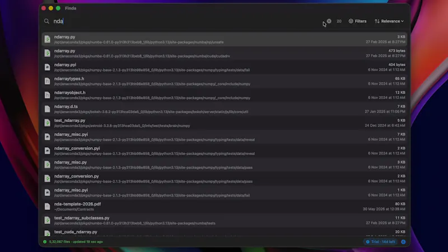The width and height of the screenshot is (448, 252).
Task: Click the '12 KB' size of ndarrayobject.h
Action: [400, 92]
